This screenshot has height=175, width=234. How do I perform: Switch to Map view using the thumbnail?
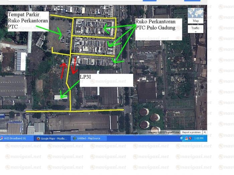point(196,15)
